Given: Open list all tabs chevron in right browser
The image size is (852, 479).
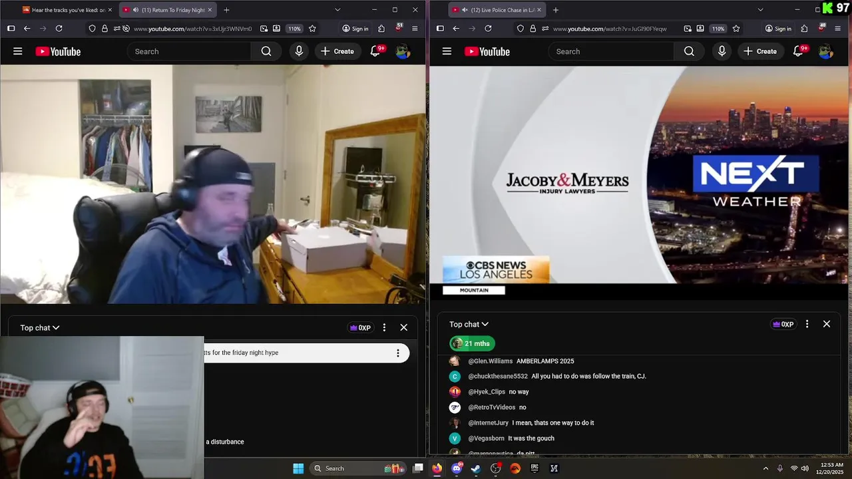Looking at the screenshot, I should coord(760,10).
